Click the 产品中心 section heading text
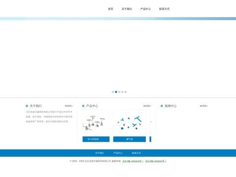This screenshot has height=177, width=236. coord(92,106)
